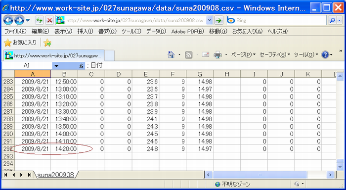The height and width of the screenshot is (190, 346).
Task: Click the fx insert function icon
Action: point(81,66)
